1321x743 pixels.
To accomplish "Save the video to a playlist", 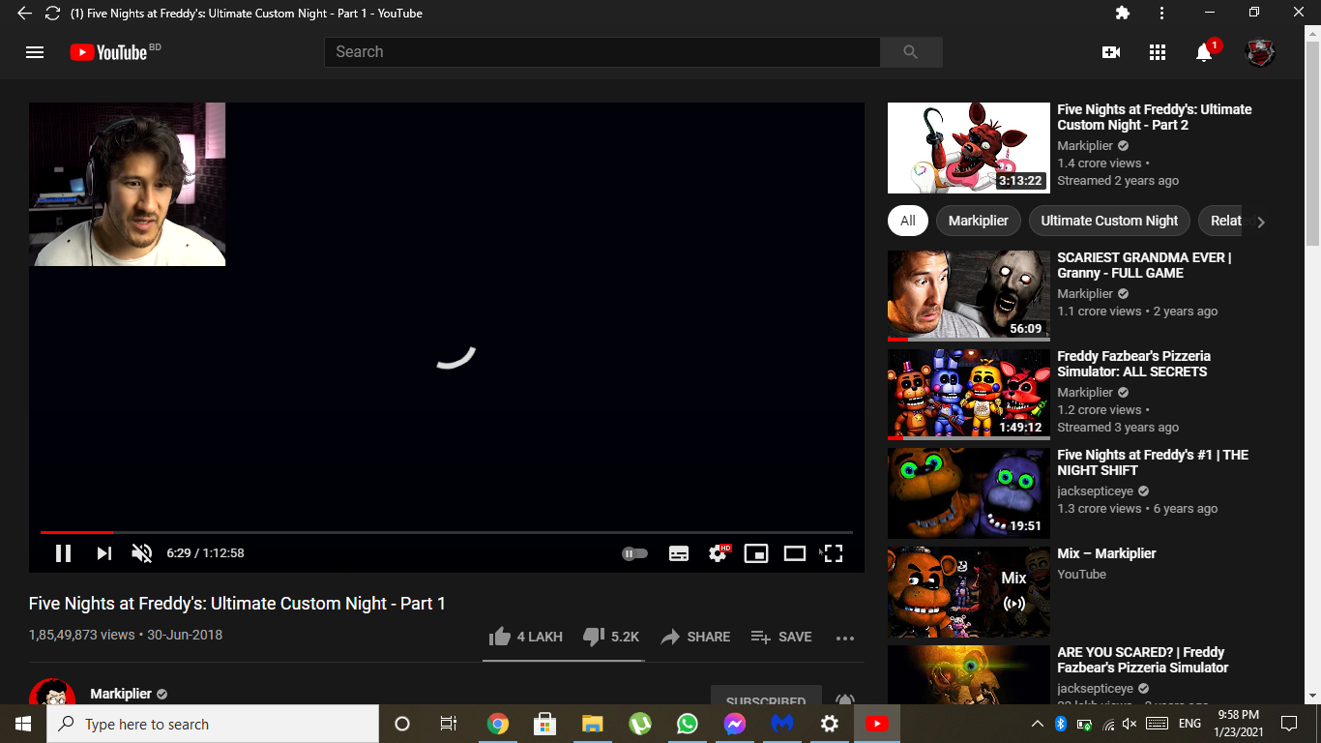I will pos(781,637).
